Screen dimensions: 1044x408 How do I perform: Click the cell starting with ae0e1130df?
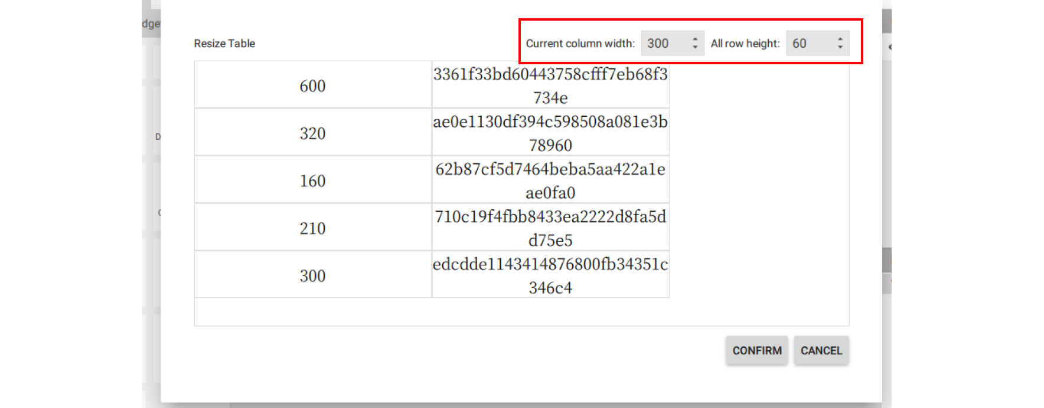tap(550, 133)
